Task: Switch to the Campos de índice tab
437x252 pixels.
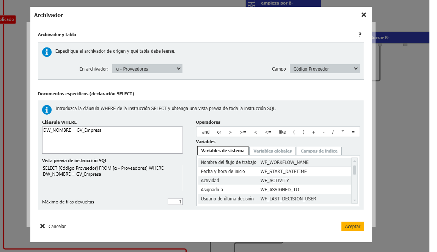Action: (319, 151)
